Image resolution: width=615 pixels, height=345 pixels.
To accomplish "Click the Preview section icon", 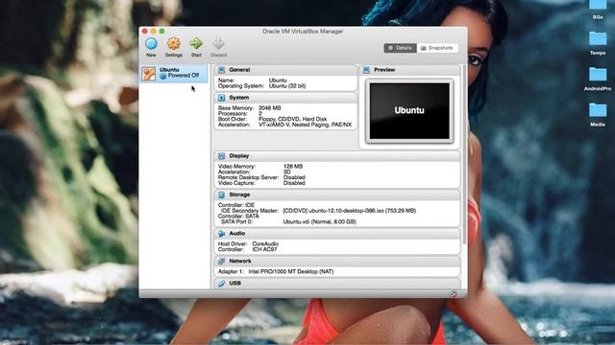I will 366,70.
